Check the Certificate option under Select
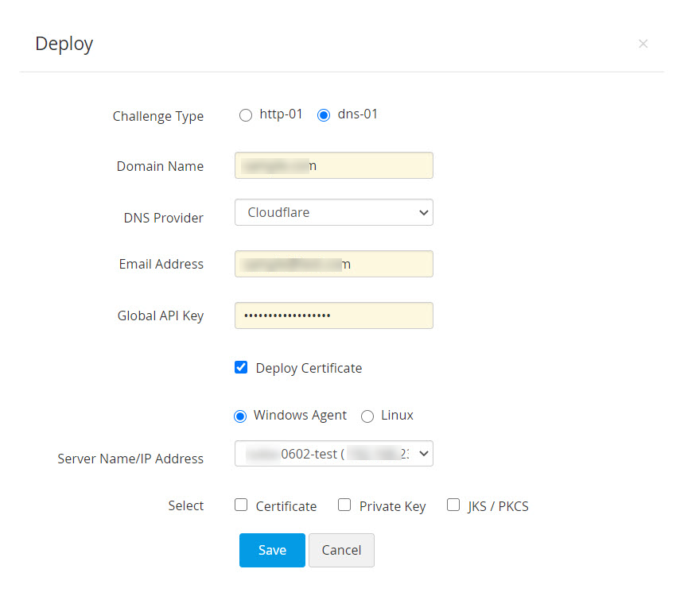Viewport: 684px width, 600px height. point(241,504)
